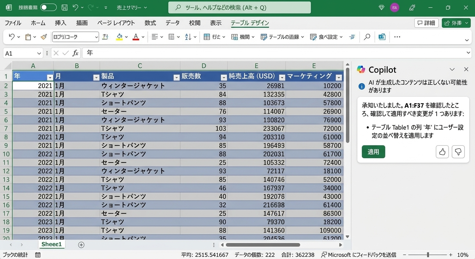Select the Sheee1 sheet tab
This screenshot has height=259, width=475.
pyautogui.click(x=52, y=244)
